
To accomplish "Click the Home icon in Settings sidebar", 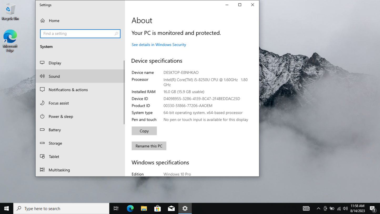I will (43, 21).
